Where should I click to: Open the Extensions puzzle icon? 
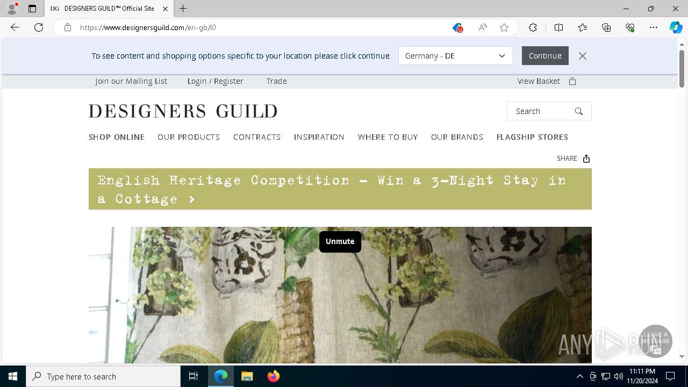tap(533, 27)
